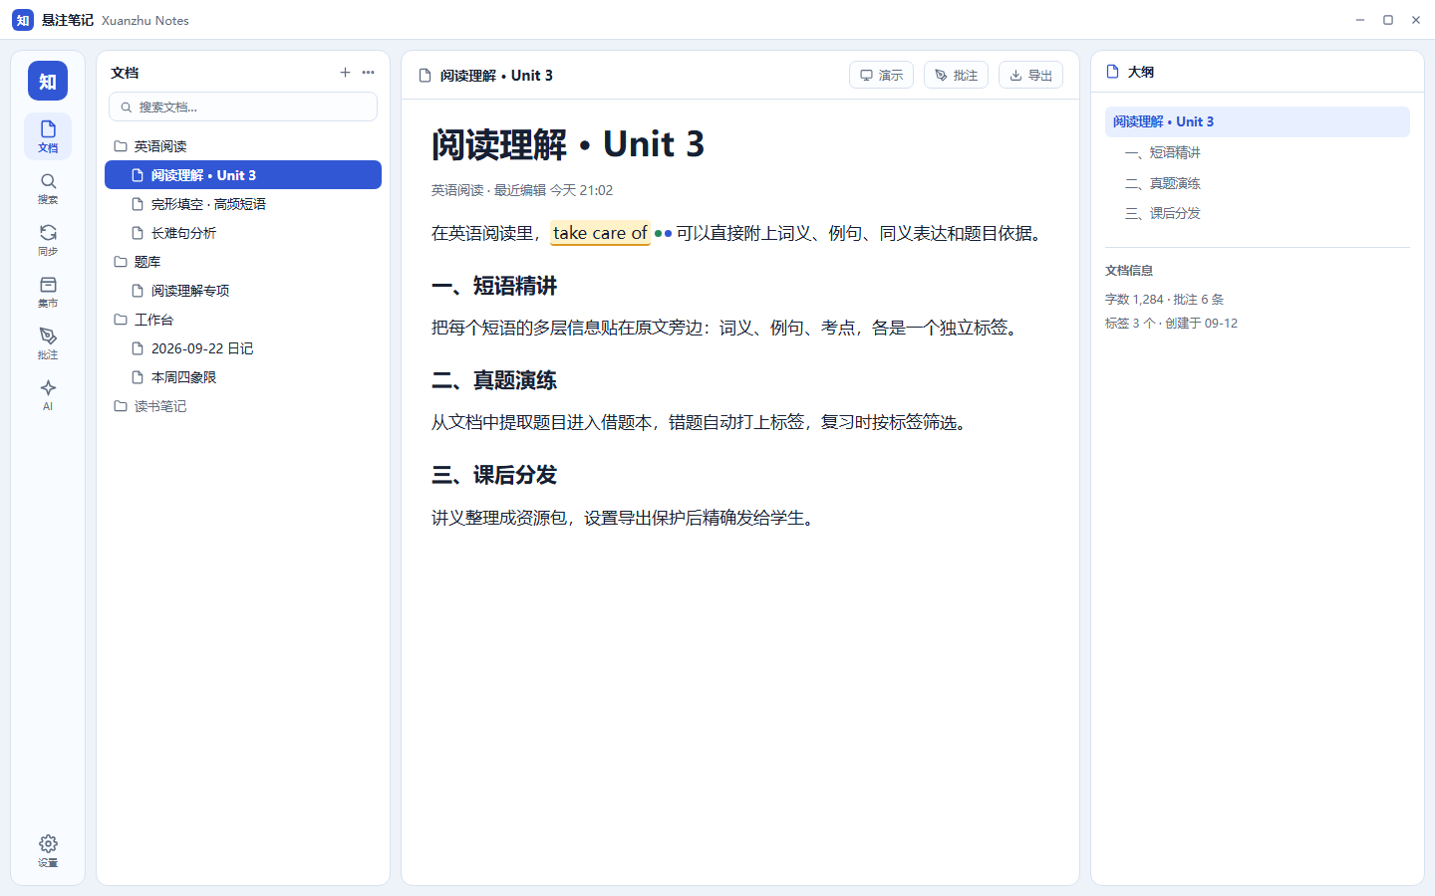The height and width of the screenshot is (896, 1435).
Task: Open the AI assistant section
Action: (48, 395)
